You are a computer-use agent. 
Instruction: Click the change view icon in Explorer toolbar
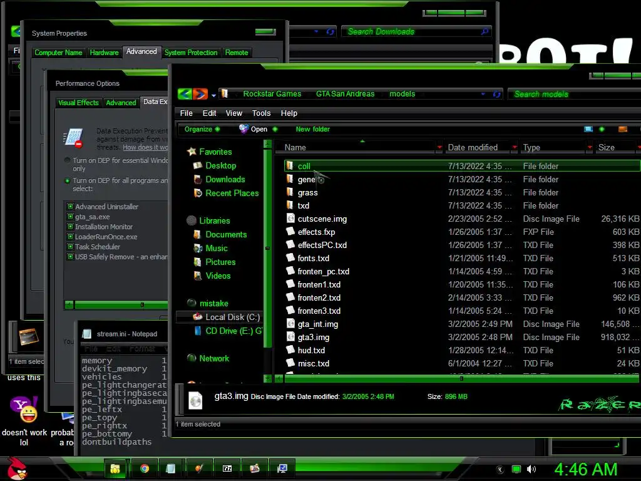[x=588, y=129]
